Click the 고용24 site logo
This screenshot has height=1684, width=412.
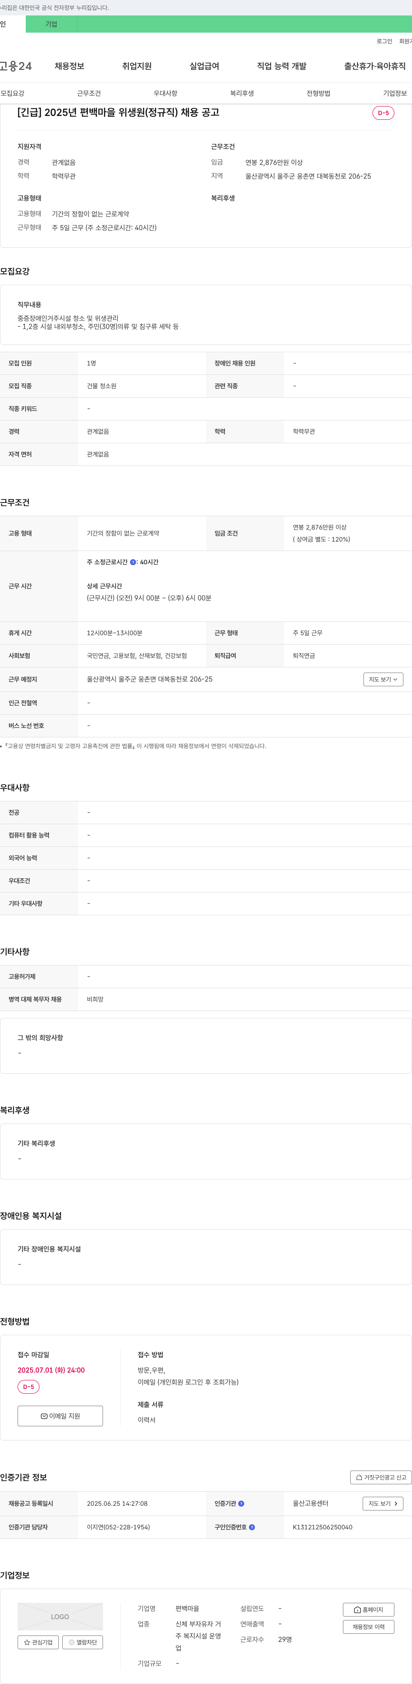(x=16, y=66)
